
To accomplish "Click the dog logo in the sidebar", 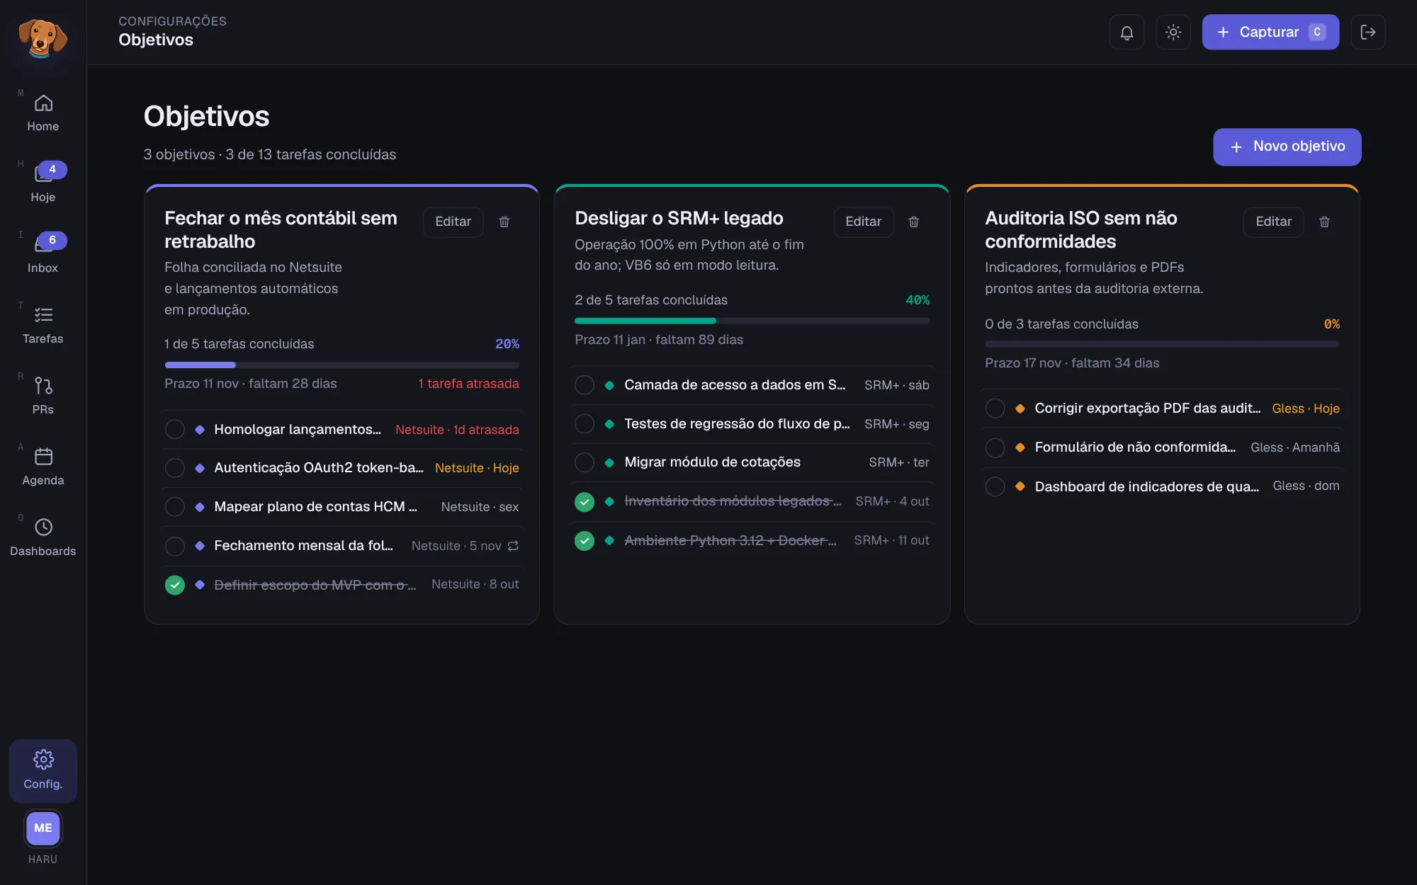I will [43, 38].
